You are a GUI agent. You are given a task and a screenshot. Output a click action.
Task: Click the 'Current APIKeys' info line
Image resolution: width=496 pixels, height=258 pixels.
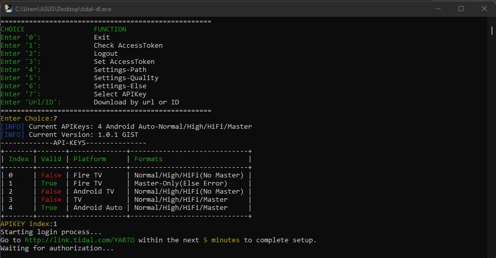point(126,127)
